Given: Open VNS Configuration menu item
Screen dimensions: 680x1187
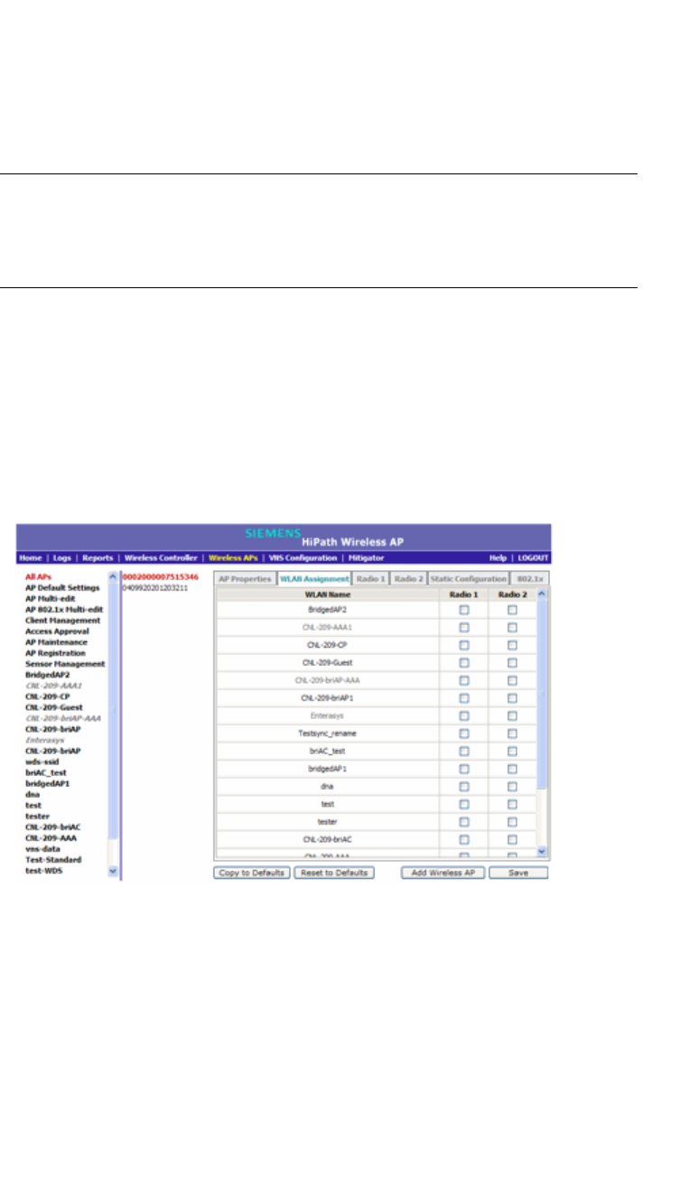Looking at the screenshot, I should pos(303,558).
